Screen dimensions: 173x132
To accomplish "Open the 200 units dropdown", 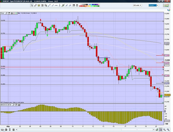I will [x=137, y=5].
